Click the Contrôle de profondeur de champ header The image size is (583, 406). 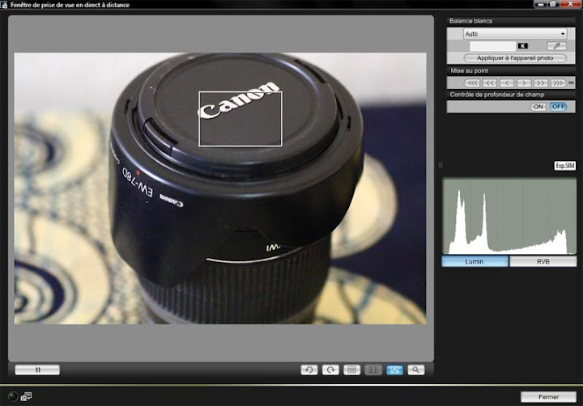tap(511, 95)
